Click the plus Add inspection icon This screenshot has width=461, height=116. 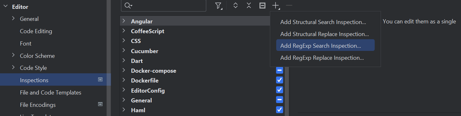pyautogui.click(x=276, y=6)
